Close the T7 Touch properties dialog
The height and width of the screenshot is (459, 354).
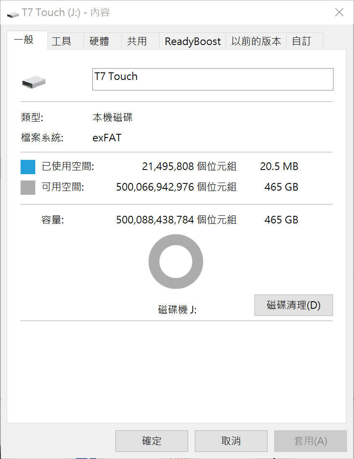coord(339,13)
